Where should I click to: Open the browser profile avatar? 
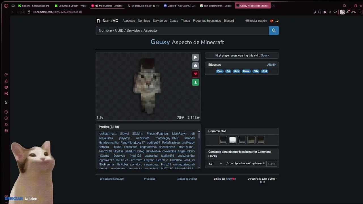click(x=342, y=12)
